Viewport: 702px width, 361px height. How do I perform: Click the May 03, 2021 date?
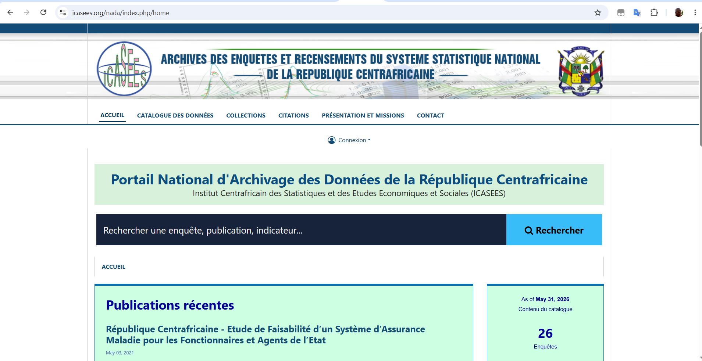coord(120,353)
